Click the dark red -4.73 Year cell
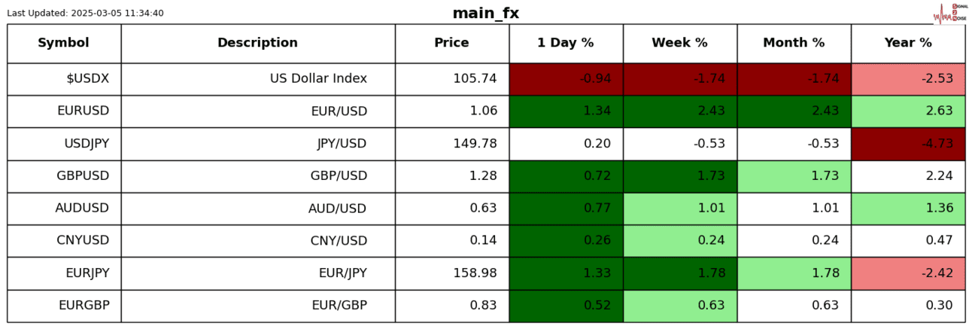 click(x=908, y=143)
